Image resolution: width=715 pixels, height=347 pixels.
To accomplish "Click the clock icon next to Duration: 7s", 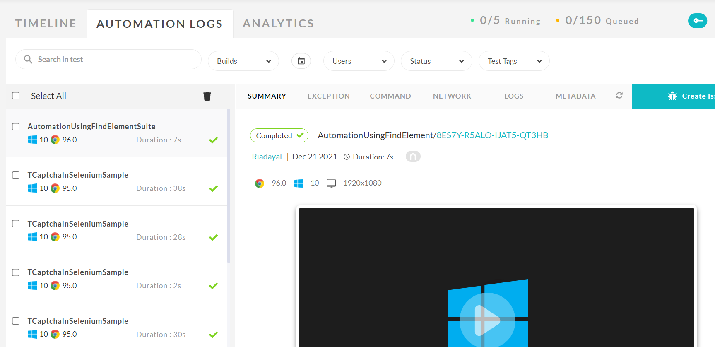I will click(347, 157).
